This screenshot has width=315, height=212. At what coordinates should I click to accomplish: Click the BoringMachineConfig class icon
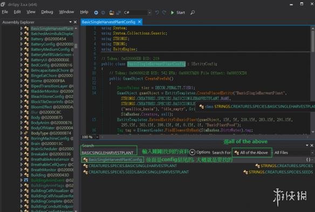coord(26,138)
